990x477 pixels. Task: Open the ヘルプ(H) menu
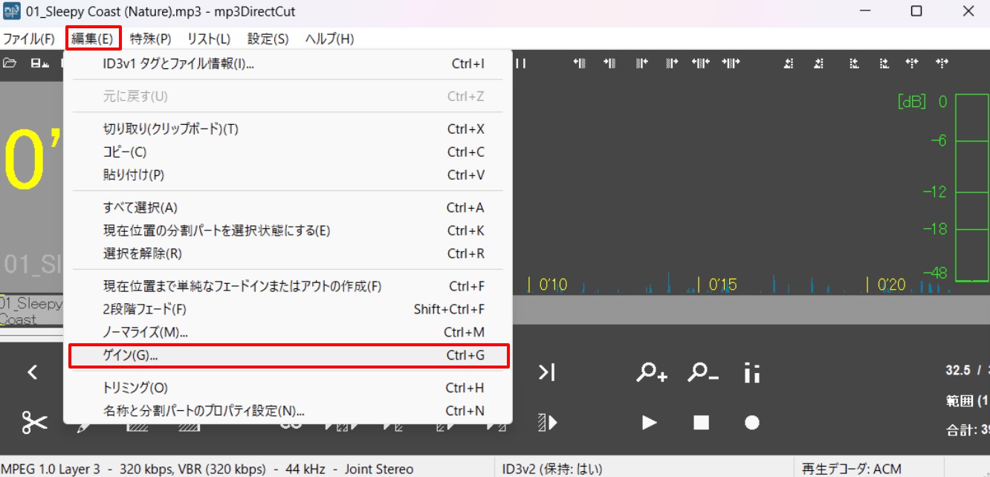(x=330, y=39)
